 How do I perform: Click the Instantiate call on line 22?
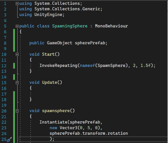(x=53, y=122)
